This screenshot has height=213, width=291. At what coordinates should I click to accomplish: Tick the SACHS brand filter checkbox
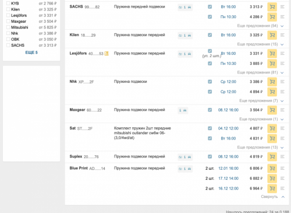pyautogui.click(x=8, y=46)
